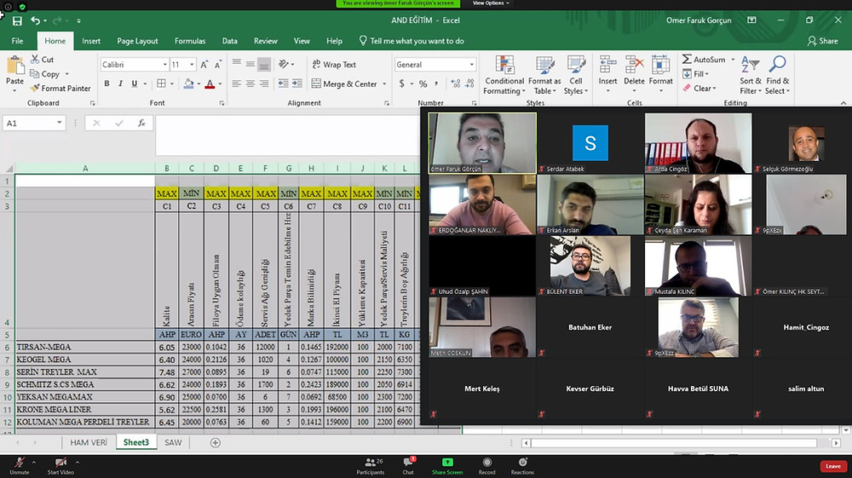852x478 pixels.
Task: Click the Undo arrow icon
Action: (35, 20)
